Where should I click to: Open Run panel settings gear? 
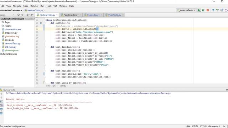click(x=227, y=90)
